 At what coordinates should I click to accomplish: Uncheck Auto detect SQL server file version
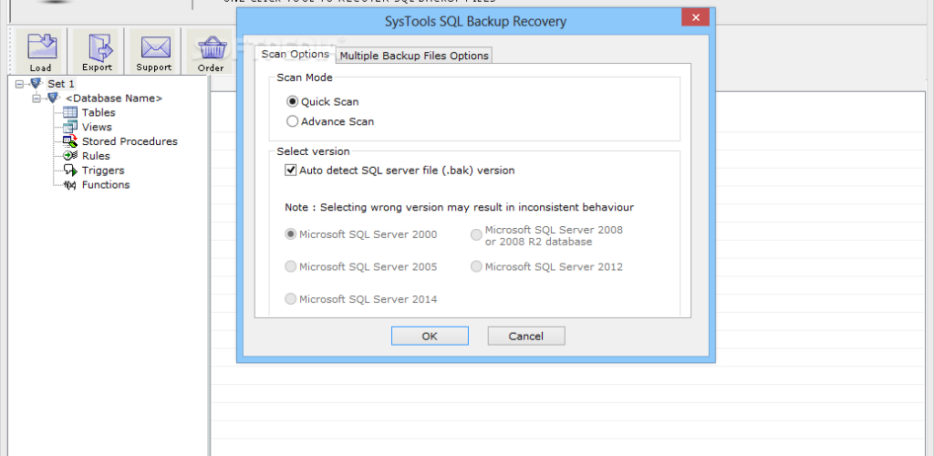tap(291, 171)
